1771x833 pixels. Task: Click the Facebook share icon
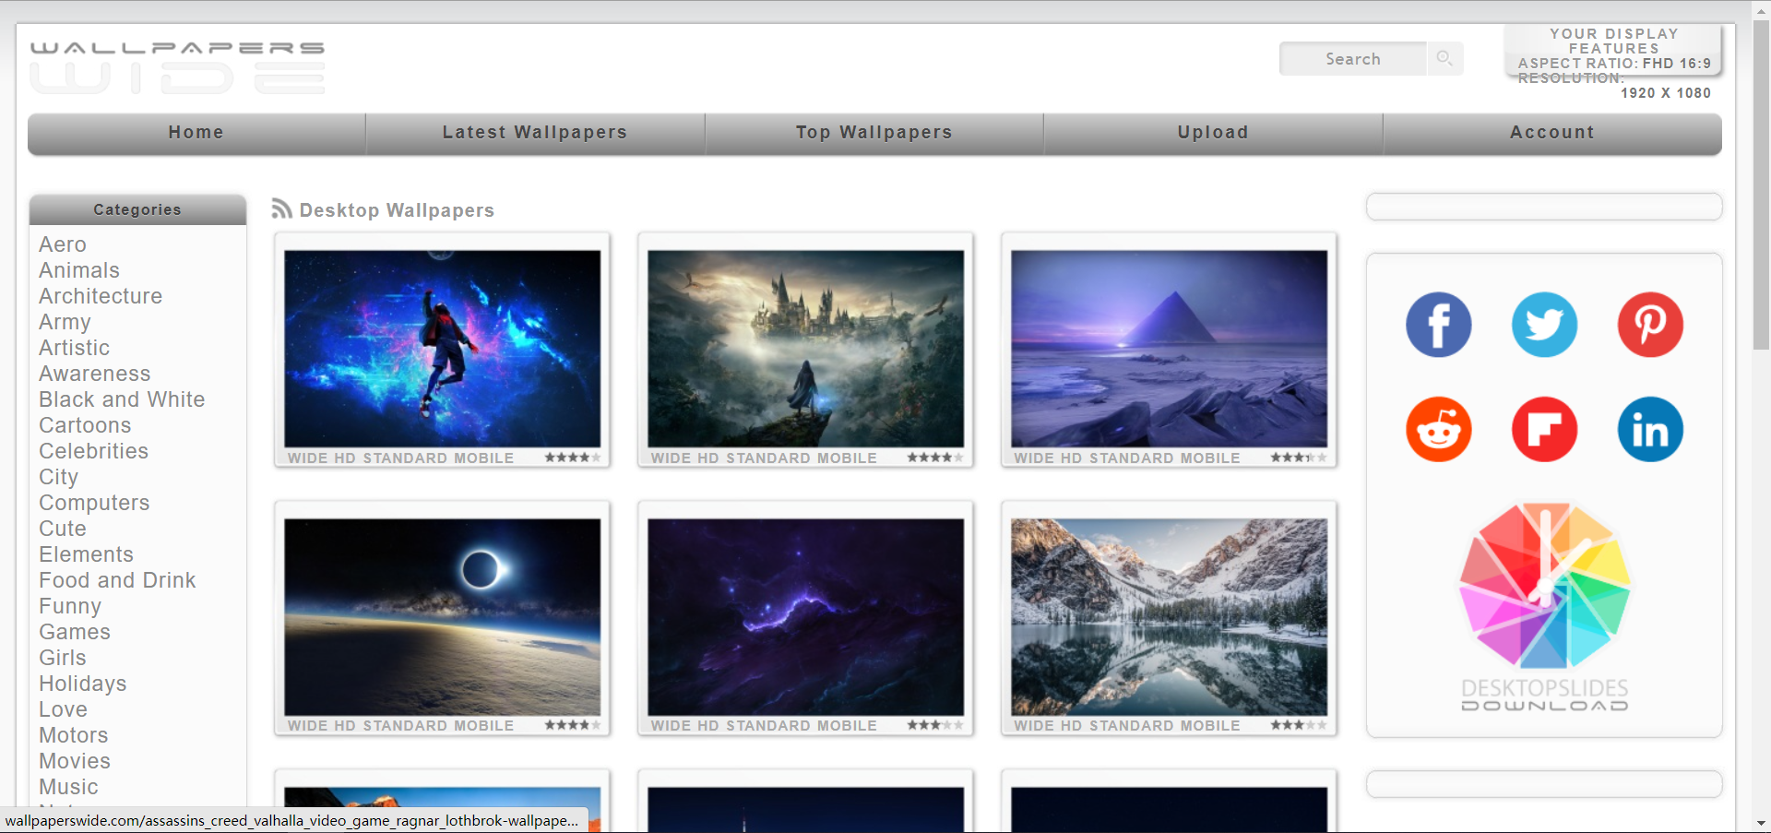1438,325
